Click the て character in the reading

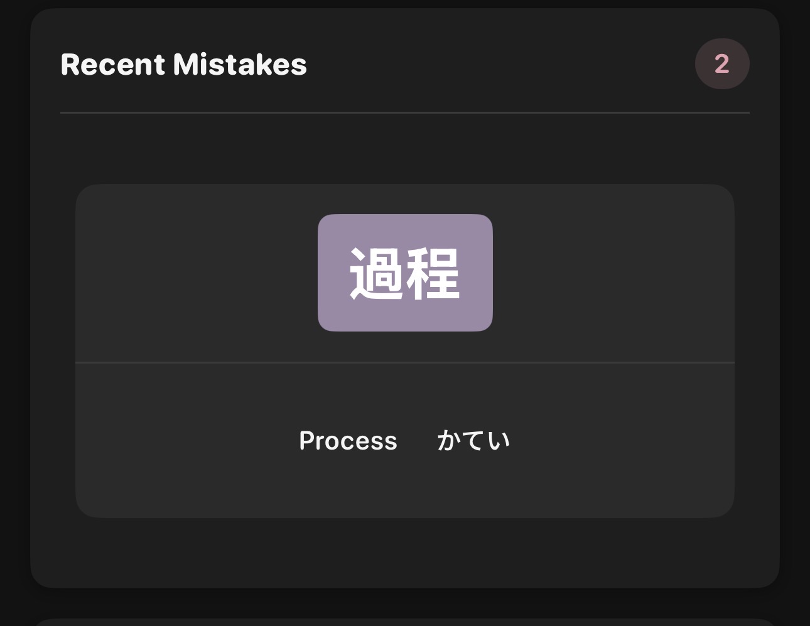pos(474,441)
